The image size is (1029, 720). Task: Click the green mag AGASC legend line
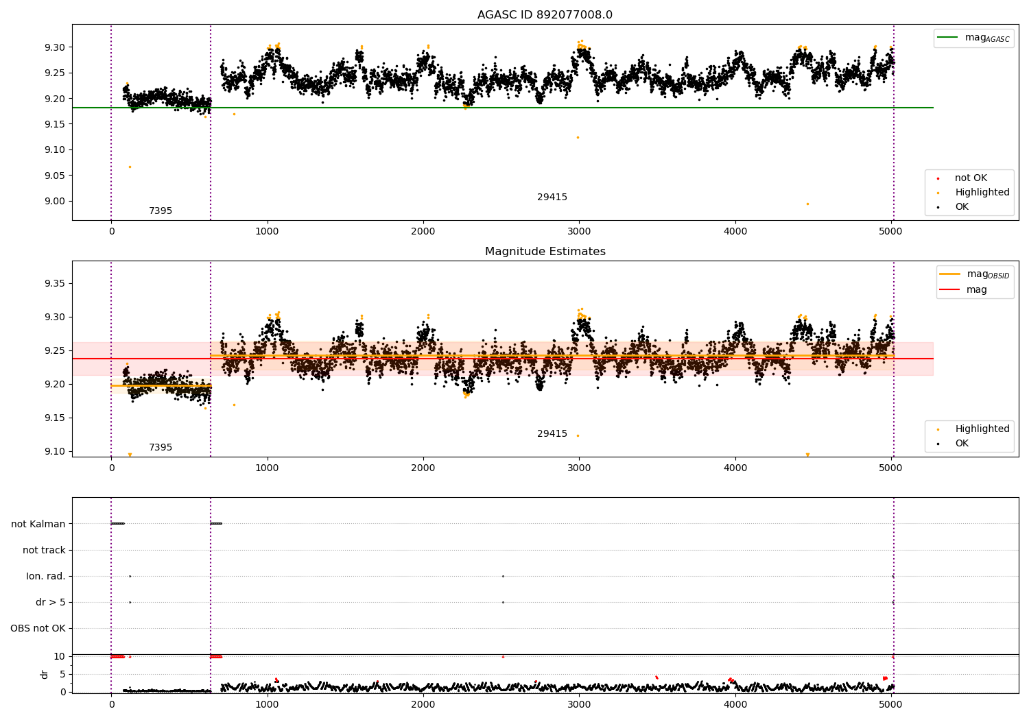[948, 38]
